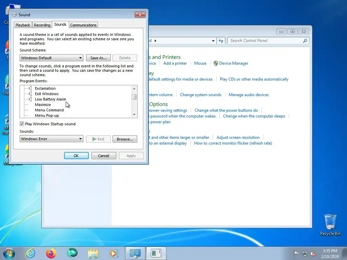Switch to the Playback tab

pyautogui.click(x=23, y=25)
